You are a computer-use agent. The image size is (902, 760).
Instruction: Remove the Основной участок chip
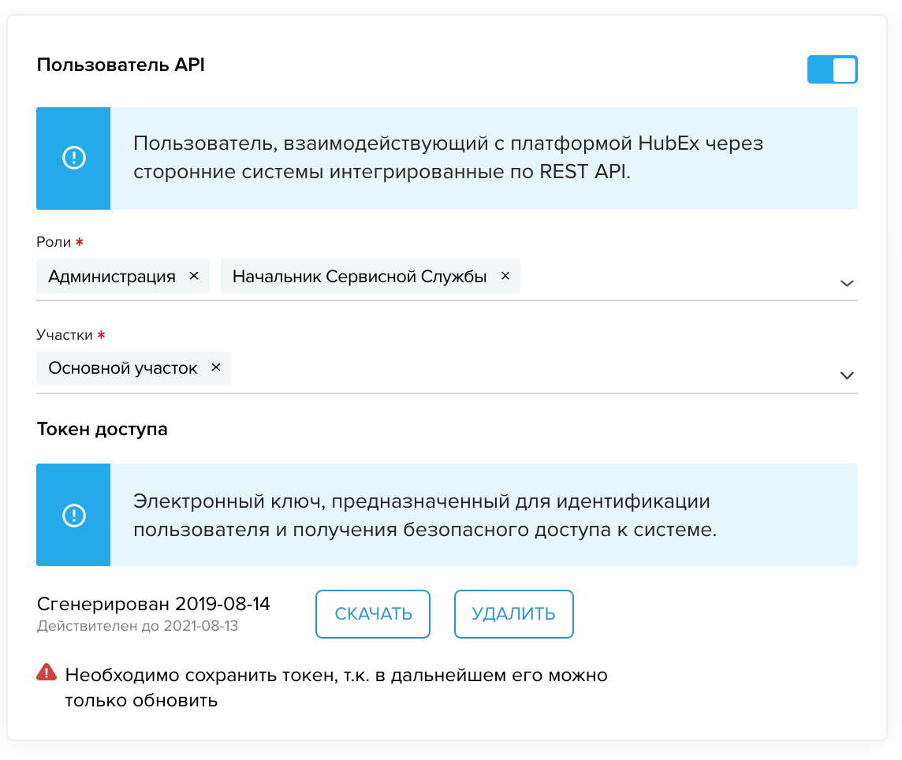tap(216, 367)
